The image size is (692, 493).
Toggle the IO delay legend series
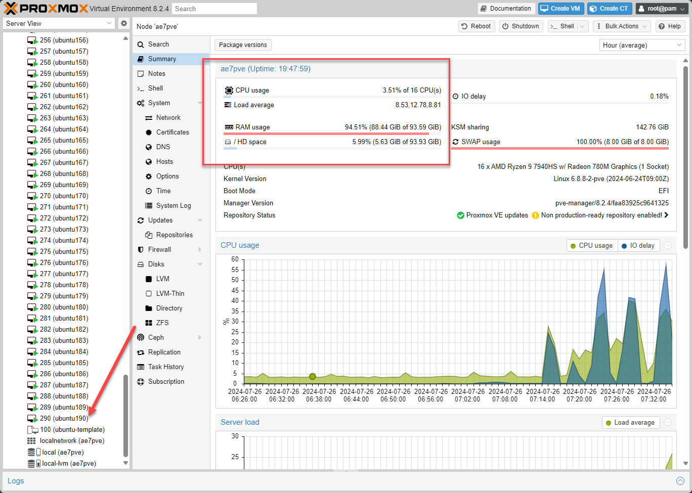pyautogui.click(x=637, y=246)
